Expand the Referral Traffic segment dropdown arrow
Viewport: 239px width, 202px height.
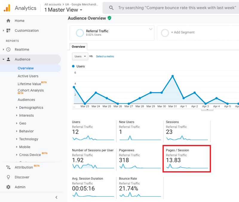150,29
